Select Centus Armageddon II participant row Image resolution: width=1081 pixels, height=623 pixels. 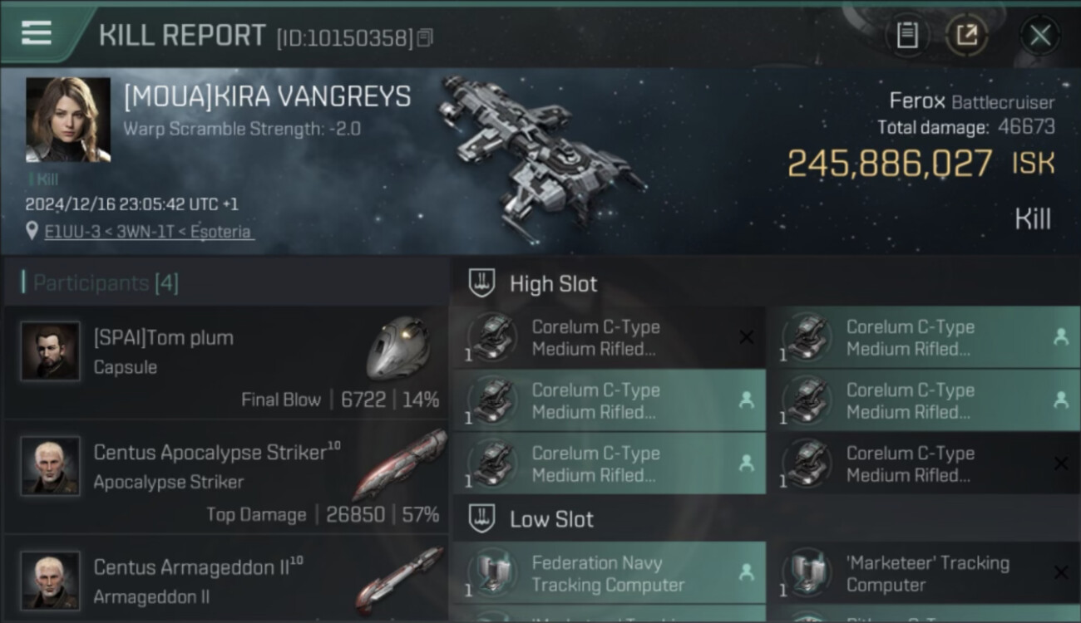[x=226, y=579]
